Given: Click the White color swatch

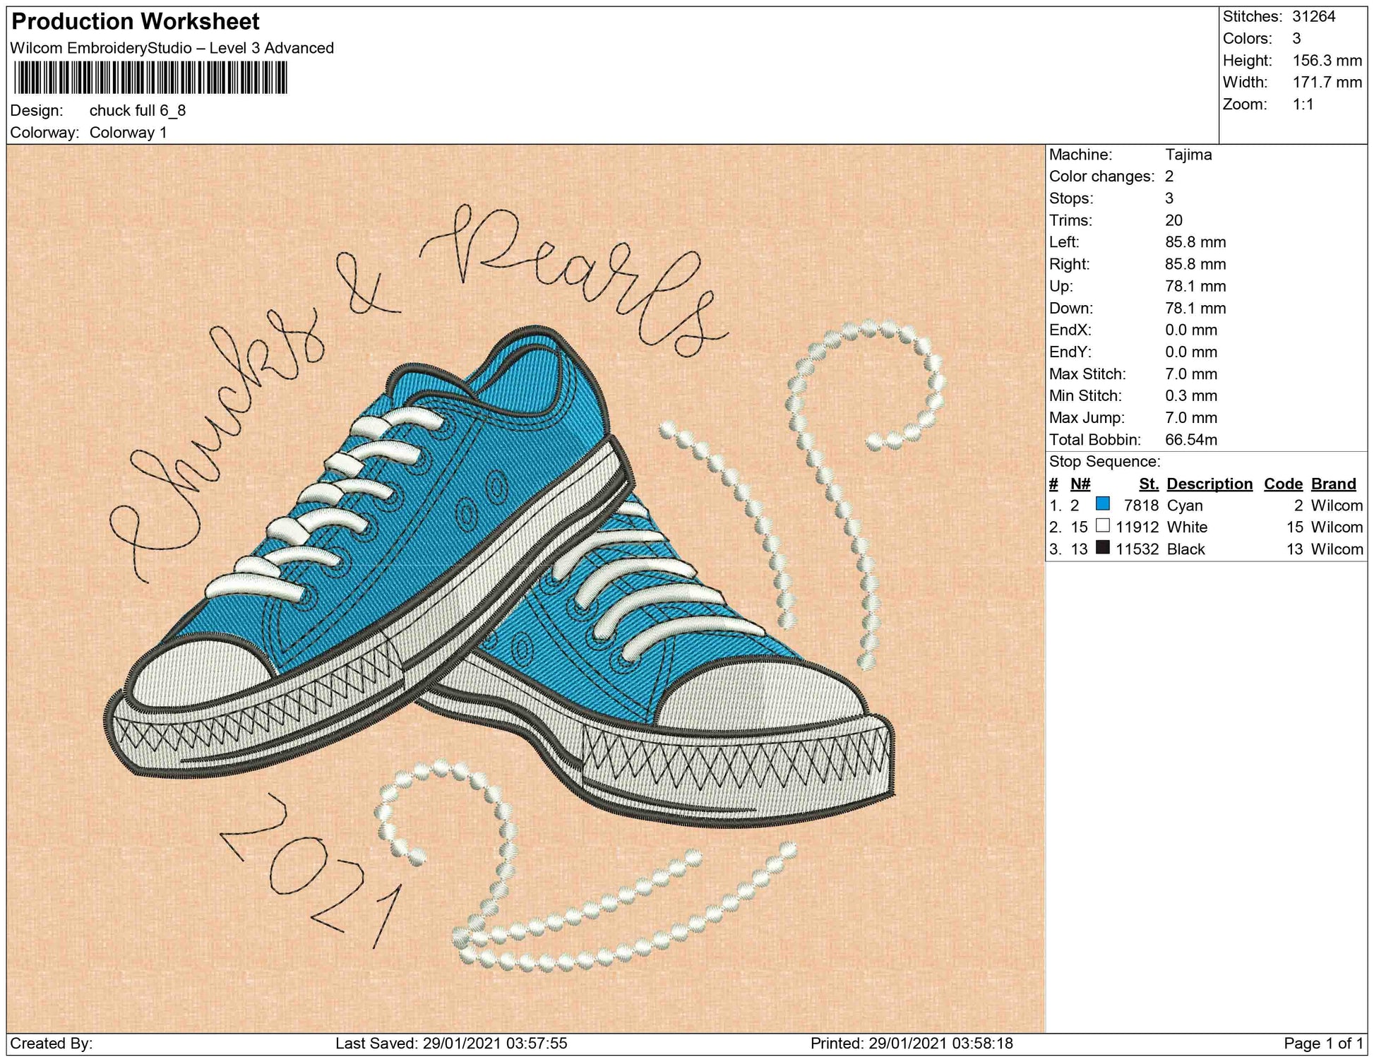Looking at the screenshot, I should tap(1102, 526).
